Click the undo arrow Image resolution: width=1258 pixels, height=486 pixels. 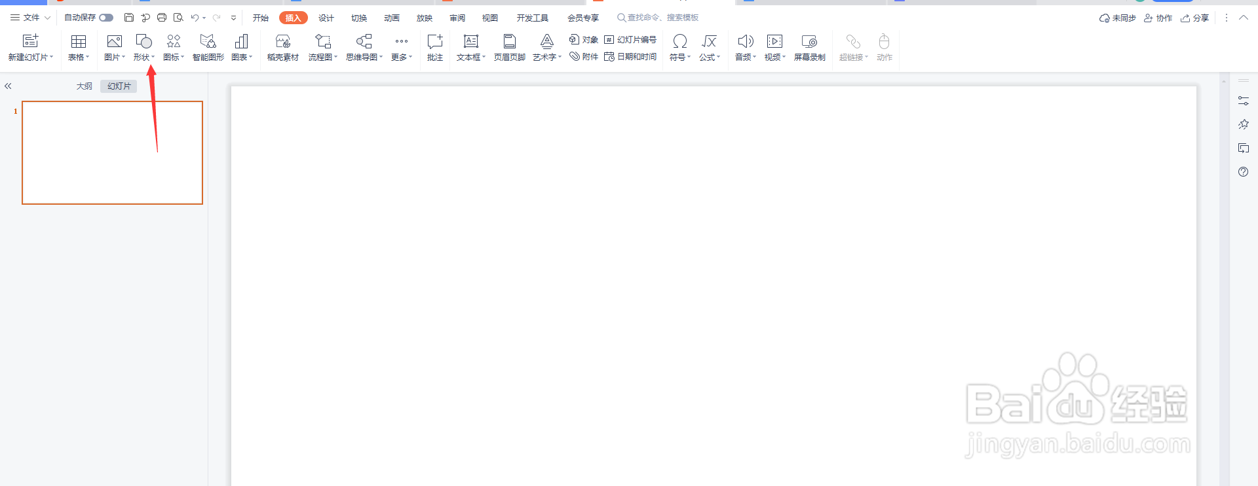tap(195, 18)
